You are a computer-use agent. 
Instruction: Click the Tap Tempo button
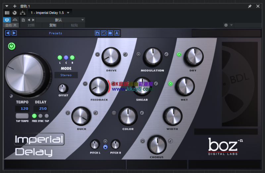click(x=22, y=116)
